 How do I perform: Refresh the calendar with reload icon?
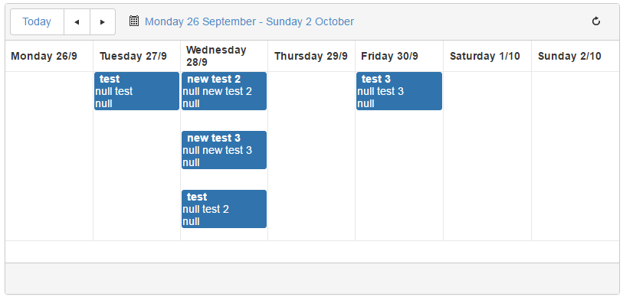[596, 21]
